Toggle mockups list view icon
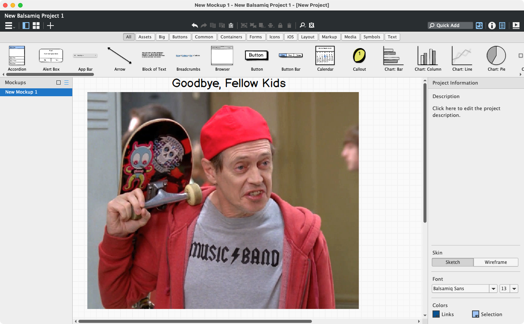 [67, 83]
